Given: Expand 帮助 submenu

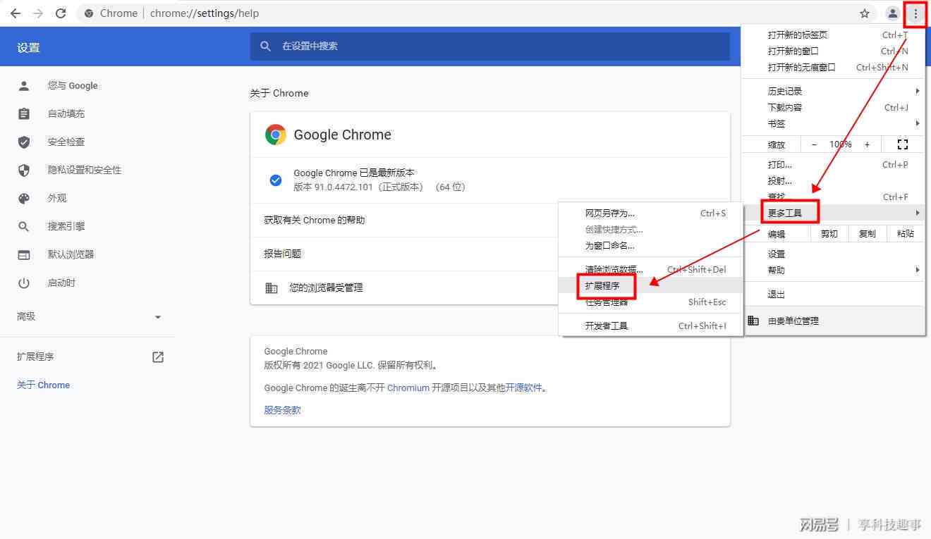Looking at the screenshot, I should point(833,271).
